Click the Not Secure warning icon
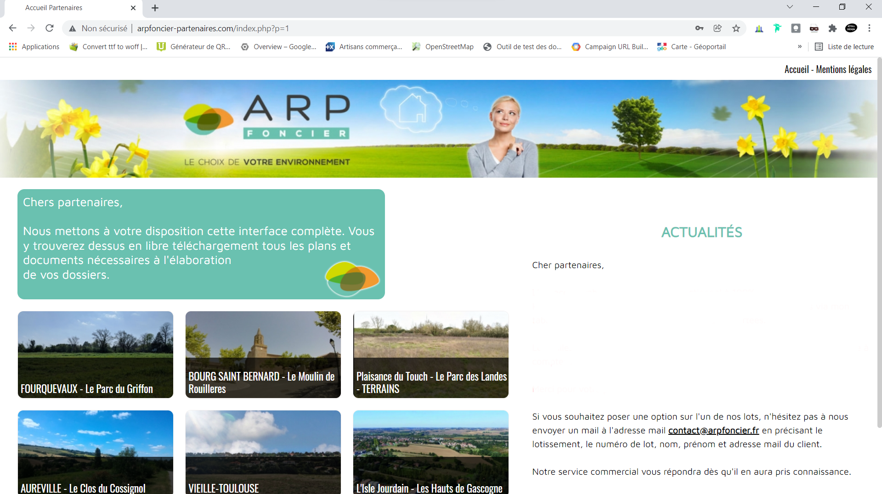The image size is (882, 494). (x=73, y=28)
